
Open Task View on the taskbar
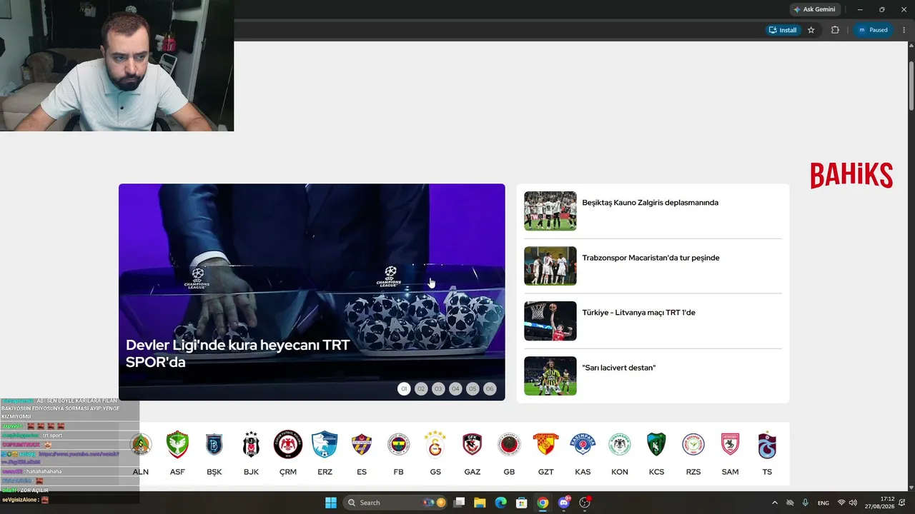[x=459, y=503]
